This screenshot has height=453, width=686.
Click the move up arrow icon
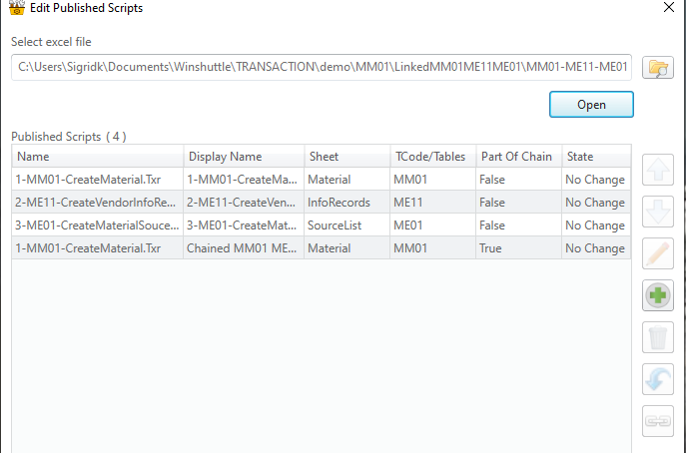click(657, 170)
